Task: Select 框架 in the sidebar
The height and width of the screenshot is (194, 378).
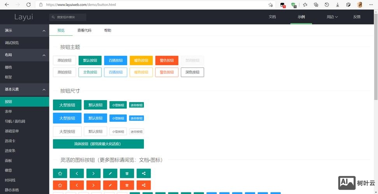Action: pyautogui.click(x=24, y=77)
